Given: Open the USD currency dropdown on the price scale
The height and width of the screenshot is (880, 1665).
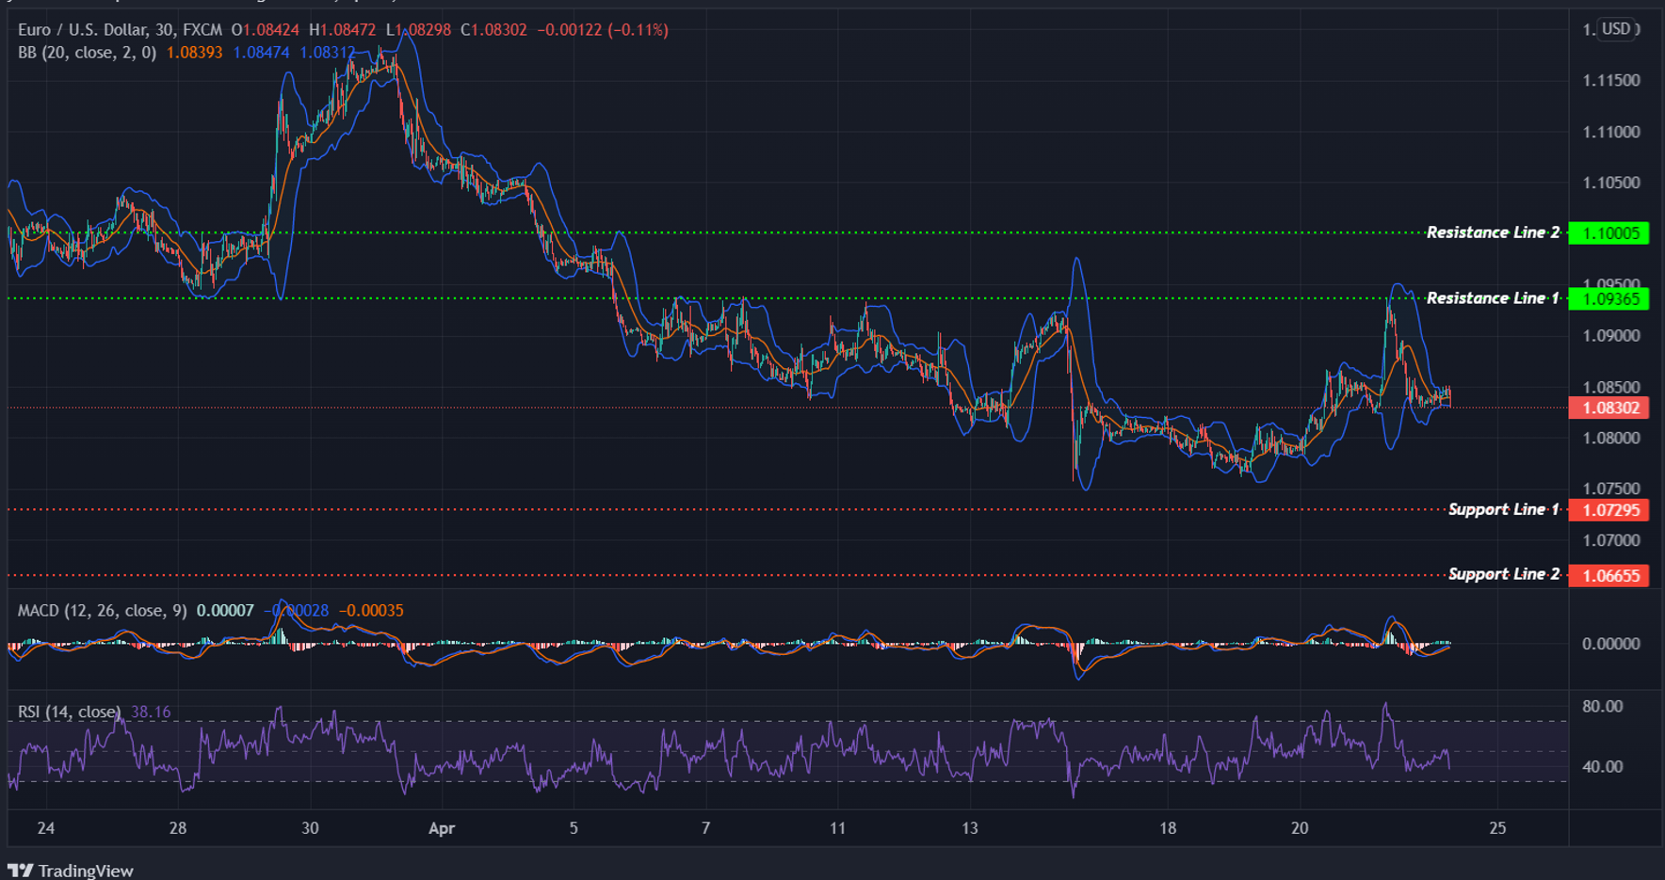Looking at the screenshot, I should coord(1617,29).
